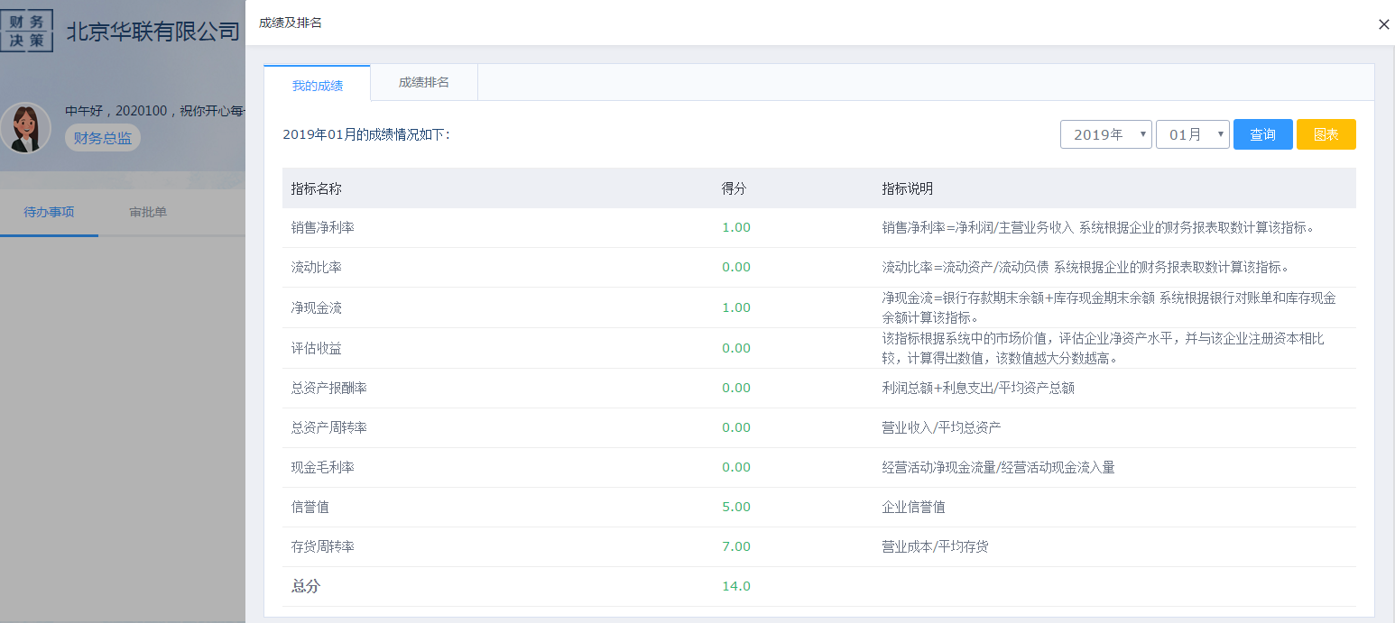The width and height of the screenshot is (1395, 623).
Task: Switch to the 成绩排名 tab
Action: click(x=424, y=83)
